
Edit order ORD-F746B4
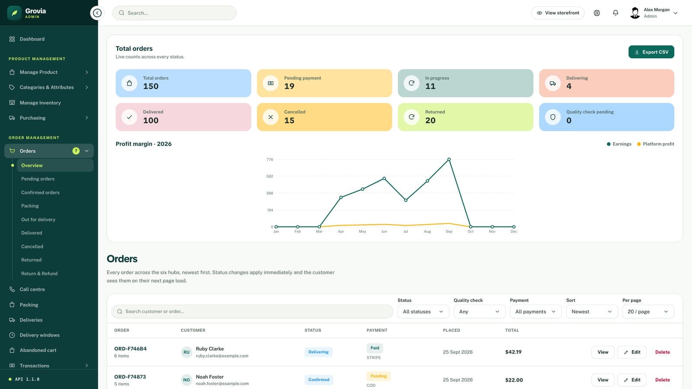[x=632, y=352]
